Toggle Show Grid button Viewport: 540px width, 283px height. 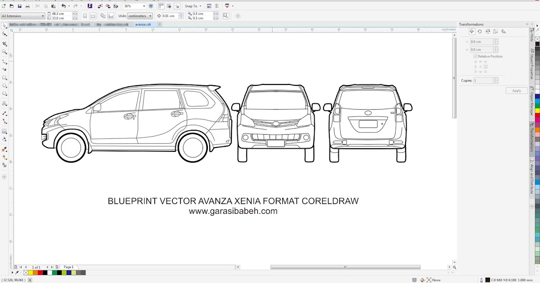169,6
